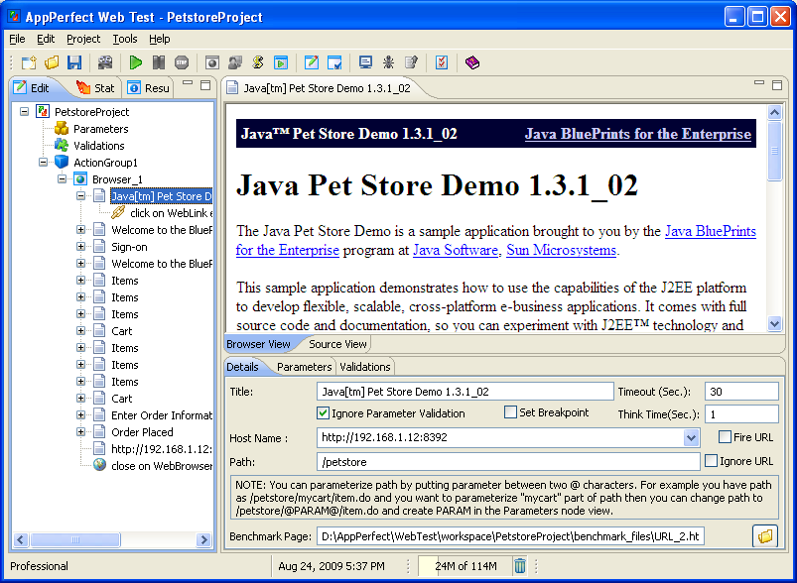Image resolution: width=797 pixels, height=583 pixels.
Task: Click the bug debug toolbar icon
Action: pyautogui.click(x=389, y=62)
